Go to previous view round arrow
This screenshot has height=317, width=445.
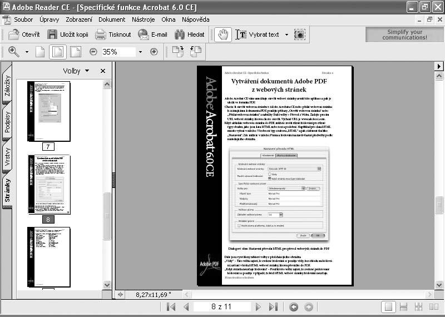(294, 307)
